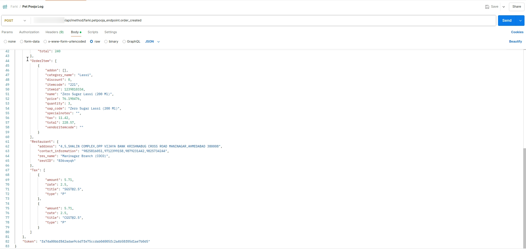
Task: Open the POST method dropdown
Action: pyautogui.click(x=16, y=21)
